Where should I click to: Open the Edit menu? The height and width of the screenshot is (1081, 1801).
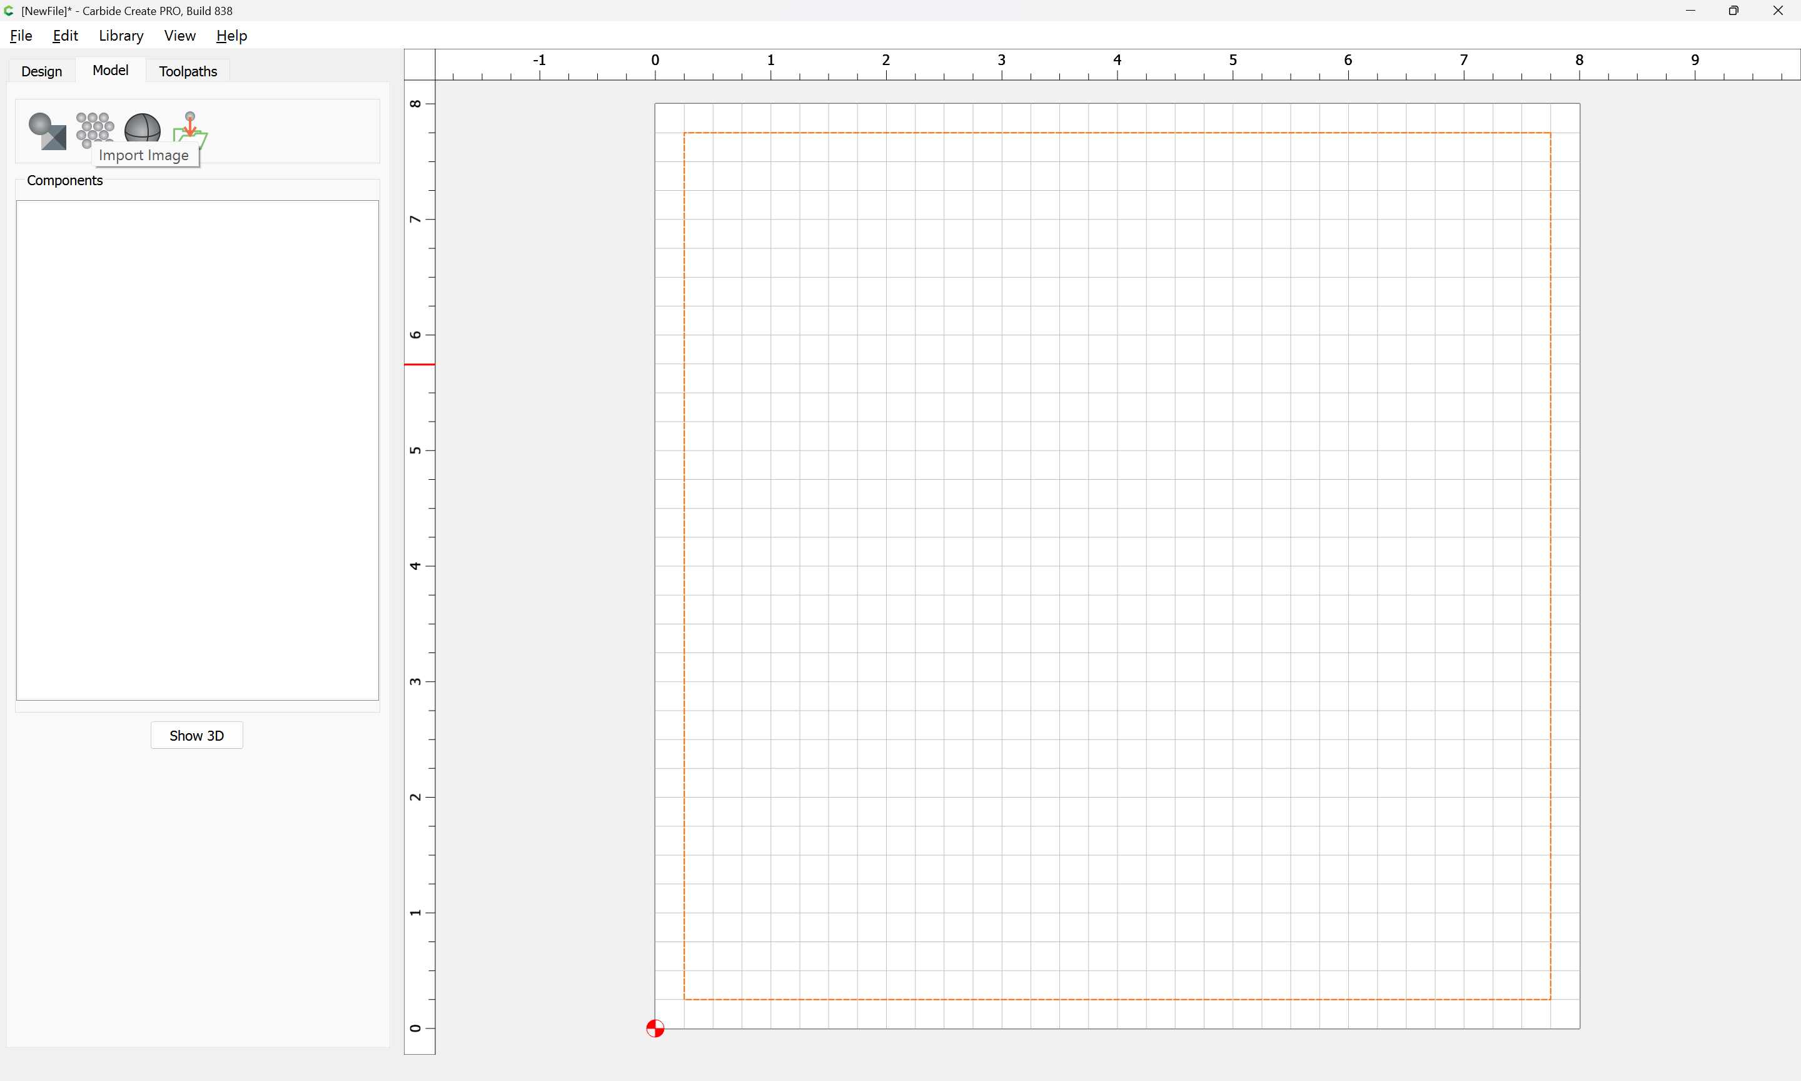tap(65, 36)
